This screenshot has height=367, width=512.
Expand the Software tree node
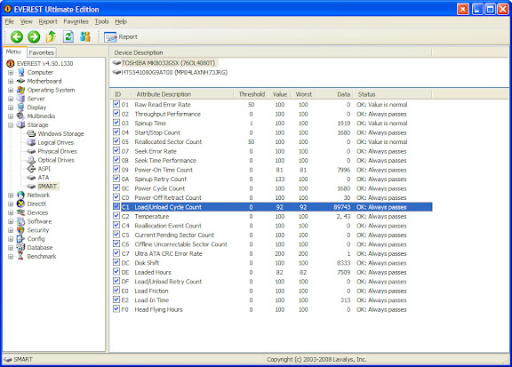pyautogui.click(x=11, y=221)
